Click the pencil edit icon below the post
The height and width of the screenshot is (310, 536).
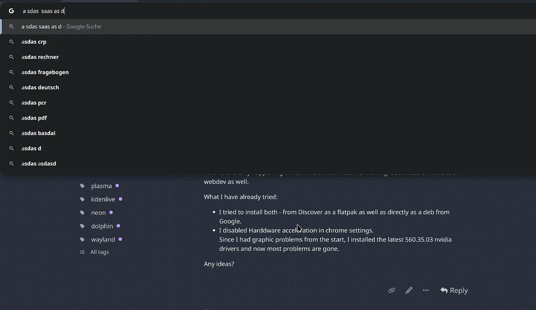(409, 290)
